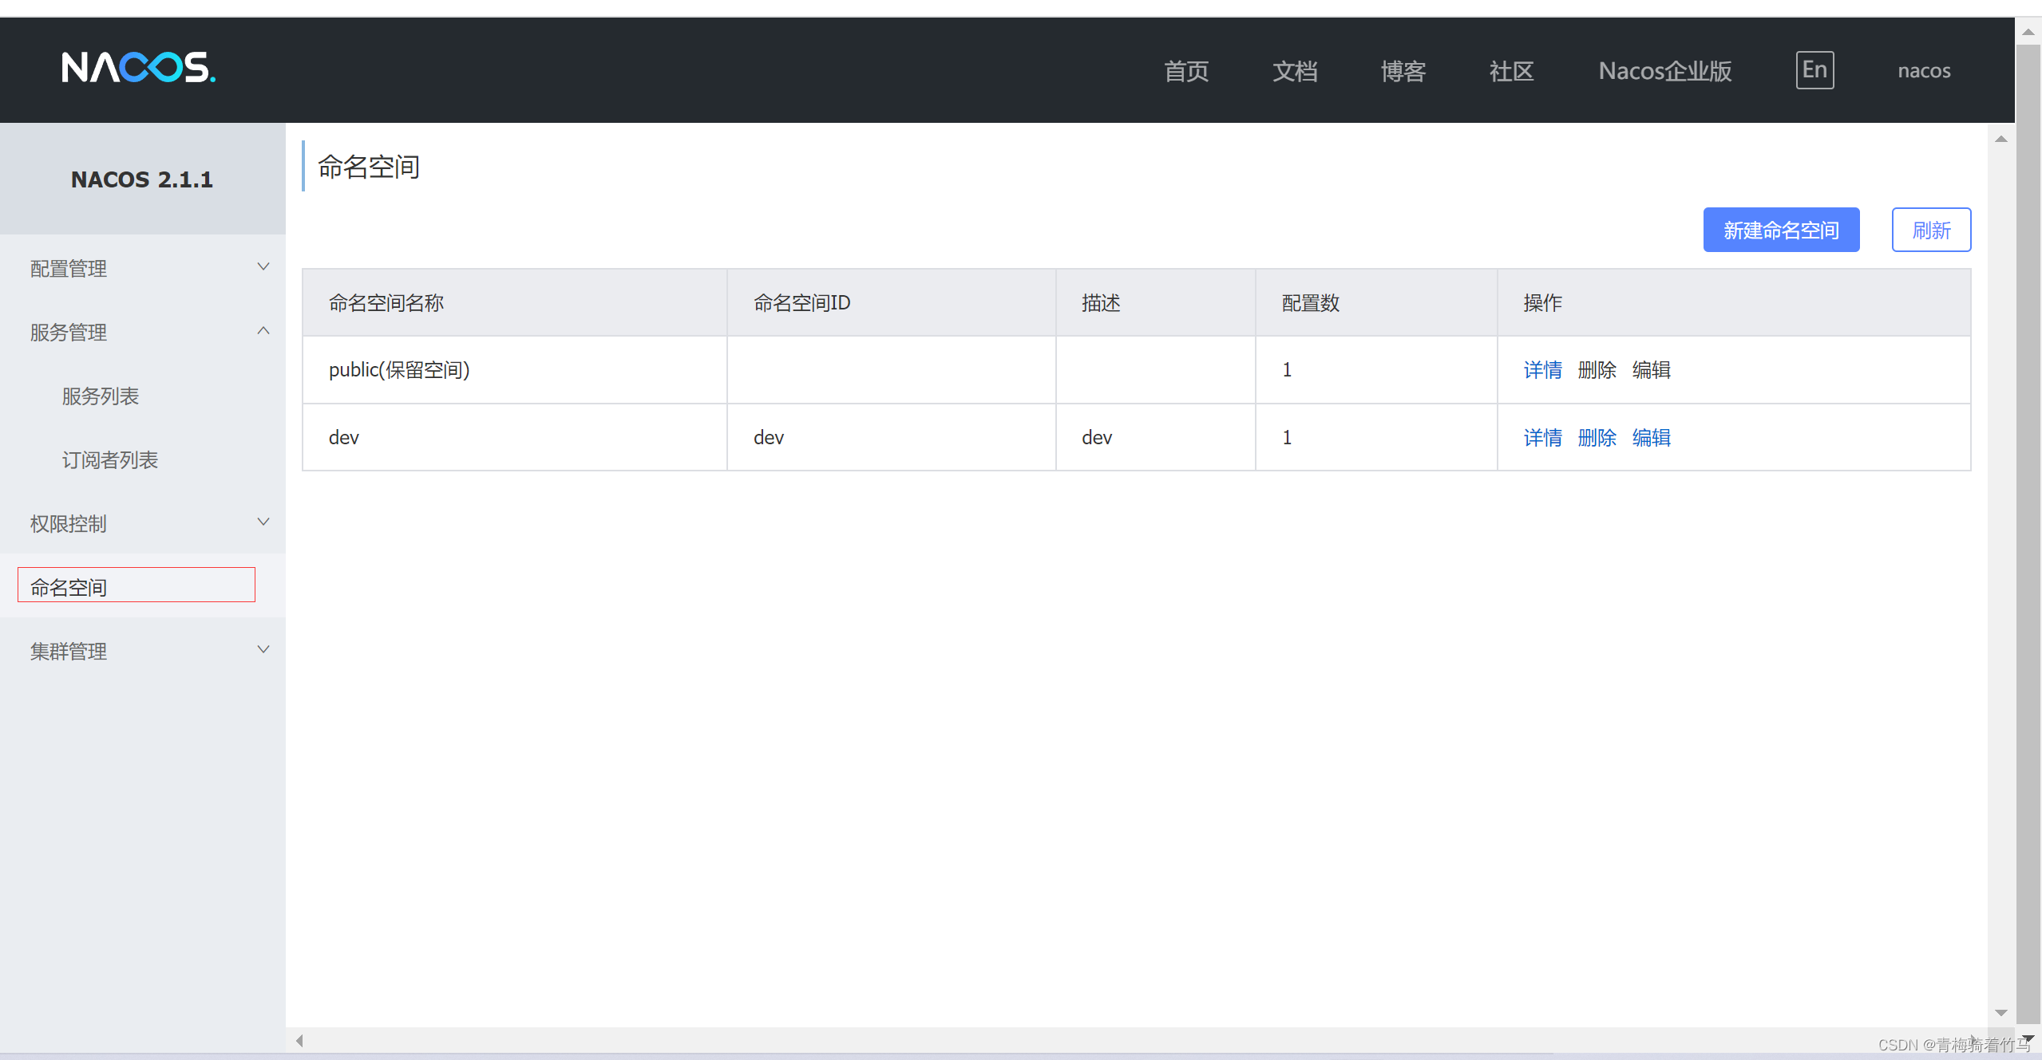View 详情 of the public namespace
The image size is (2042, 1060).
tap(1542, 370)
